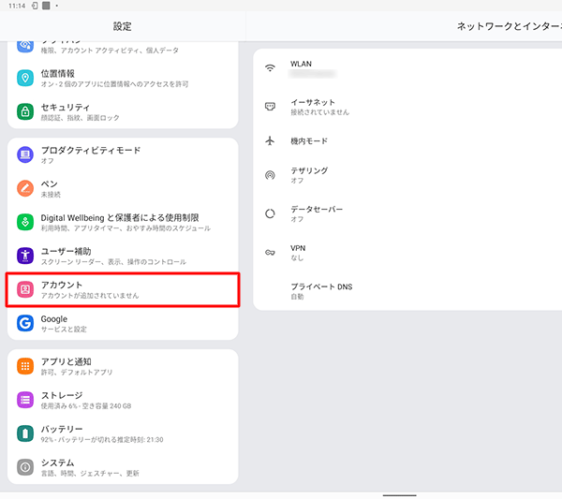Tap the tethering hotspot icon

pos(270,175)
